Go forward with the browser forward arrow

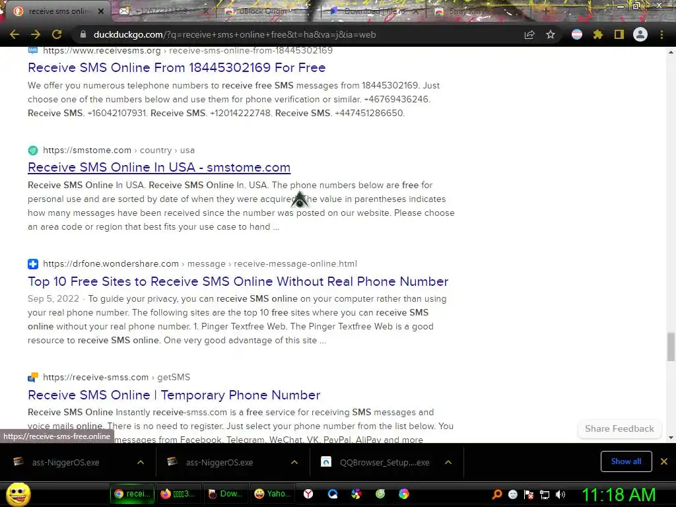pyautogui.click(x=36, y=34)
